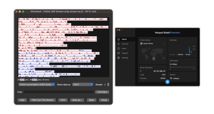Click the About info icon in sidebar
214x114 pixels.
pyautogui.click(x=118, y=49)
